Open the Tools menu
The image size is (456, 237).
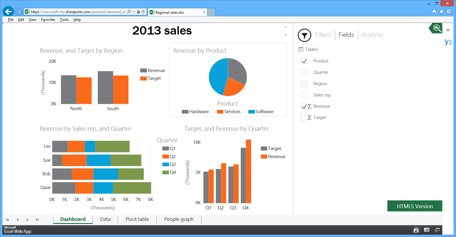tap(64, 20)
